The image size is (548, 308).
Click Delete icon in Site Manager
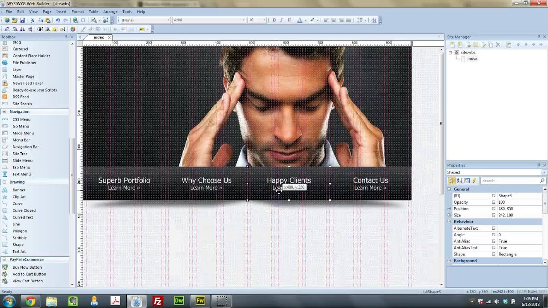click(498, 44)
